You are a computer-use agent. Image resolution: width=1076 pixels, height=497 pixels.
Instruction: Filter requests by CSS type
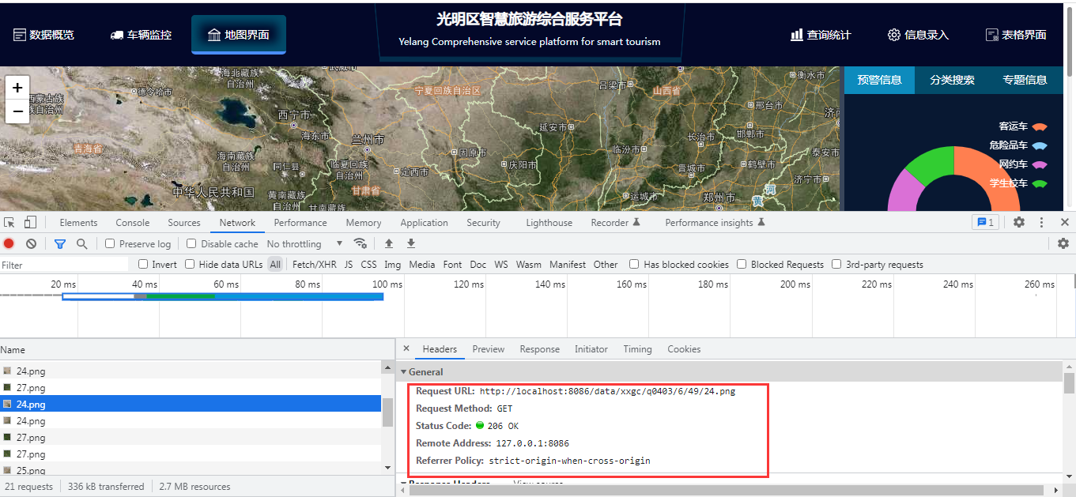369,265
